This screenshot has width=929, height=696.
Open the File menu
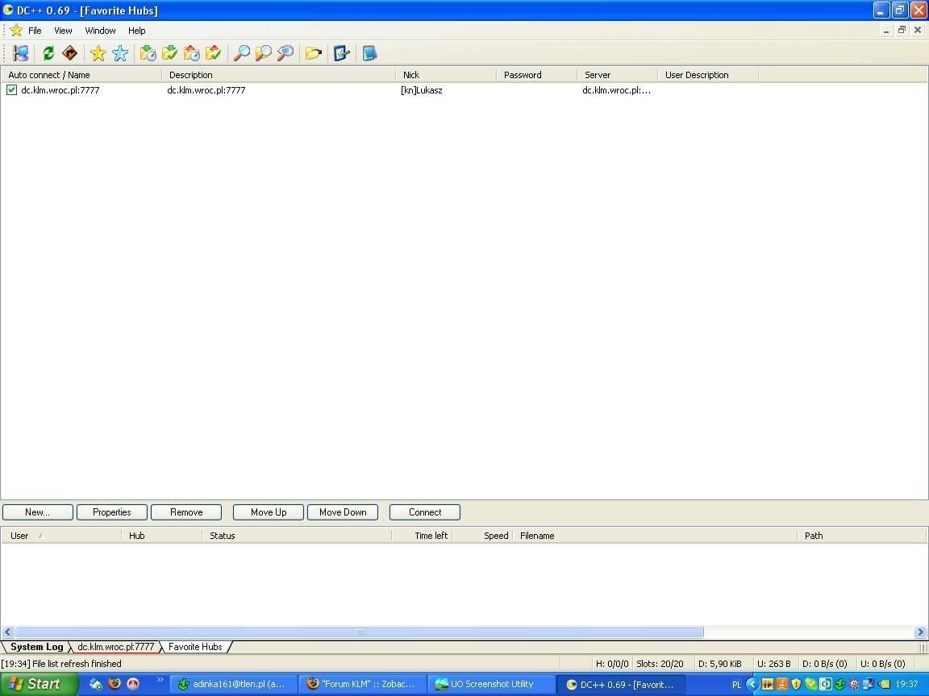[35, 31]
